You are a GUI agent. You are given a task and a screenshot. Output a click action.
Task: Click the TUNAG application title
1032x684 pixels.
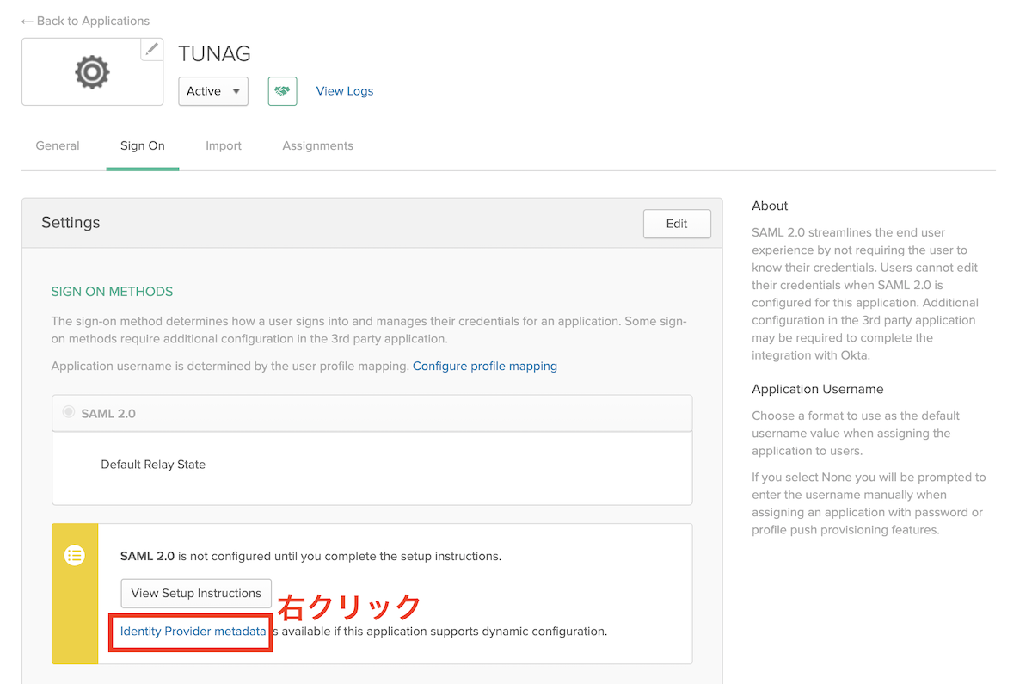click(x=214, y=53)
